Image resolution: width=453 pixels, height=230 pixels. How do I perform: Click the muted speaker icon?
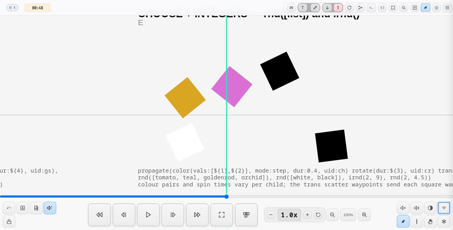(x=403, y=208)
